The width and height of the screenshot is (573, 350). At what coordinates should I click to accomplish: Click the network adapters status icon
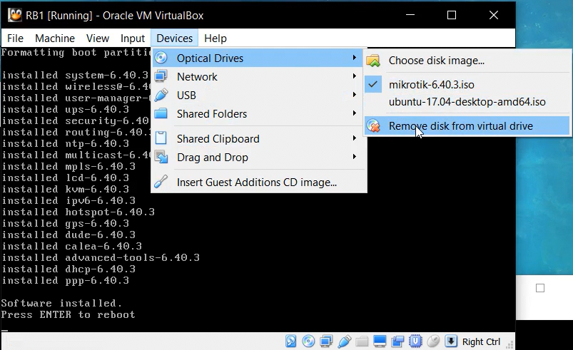coord(326,341)
